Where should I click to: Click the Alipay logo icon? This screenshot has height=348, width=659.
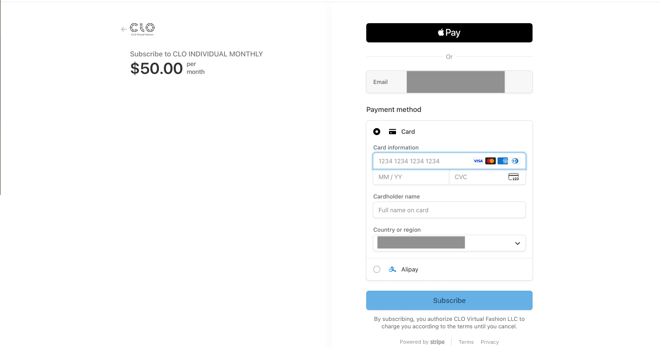pos(392,269)
